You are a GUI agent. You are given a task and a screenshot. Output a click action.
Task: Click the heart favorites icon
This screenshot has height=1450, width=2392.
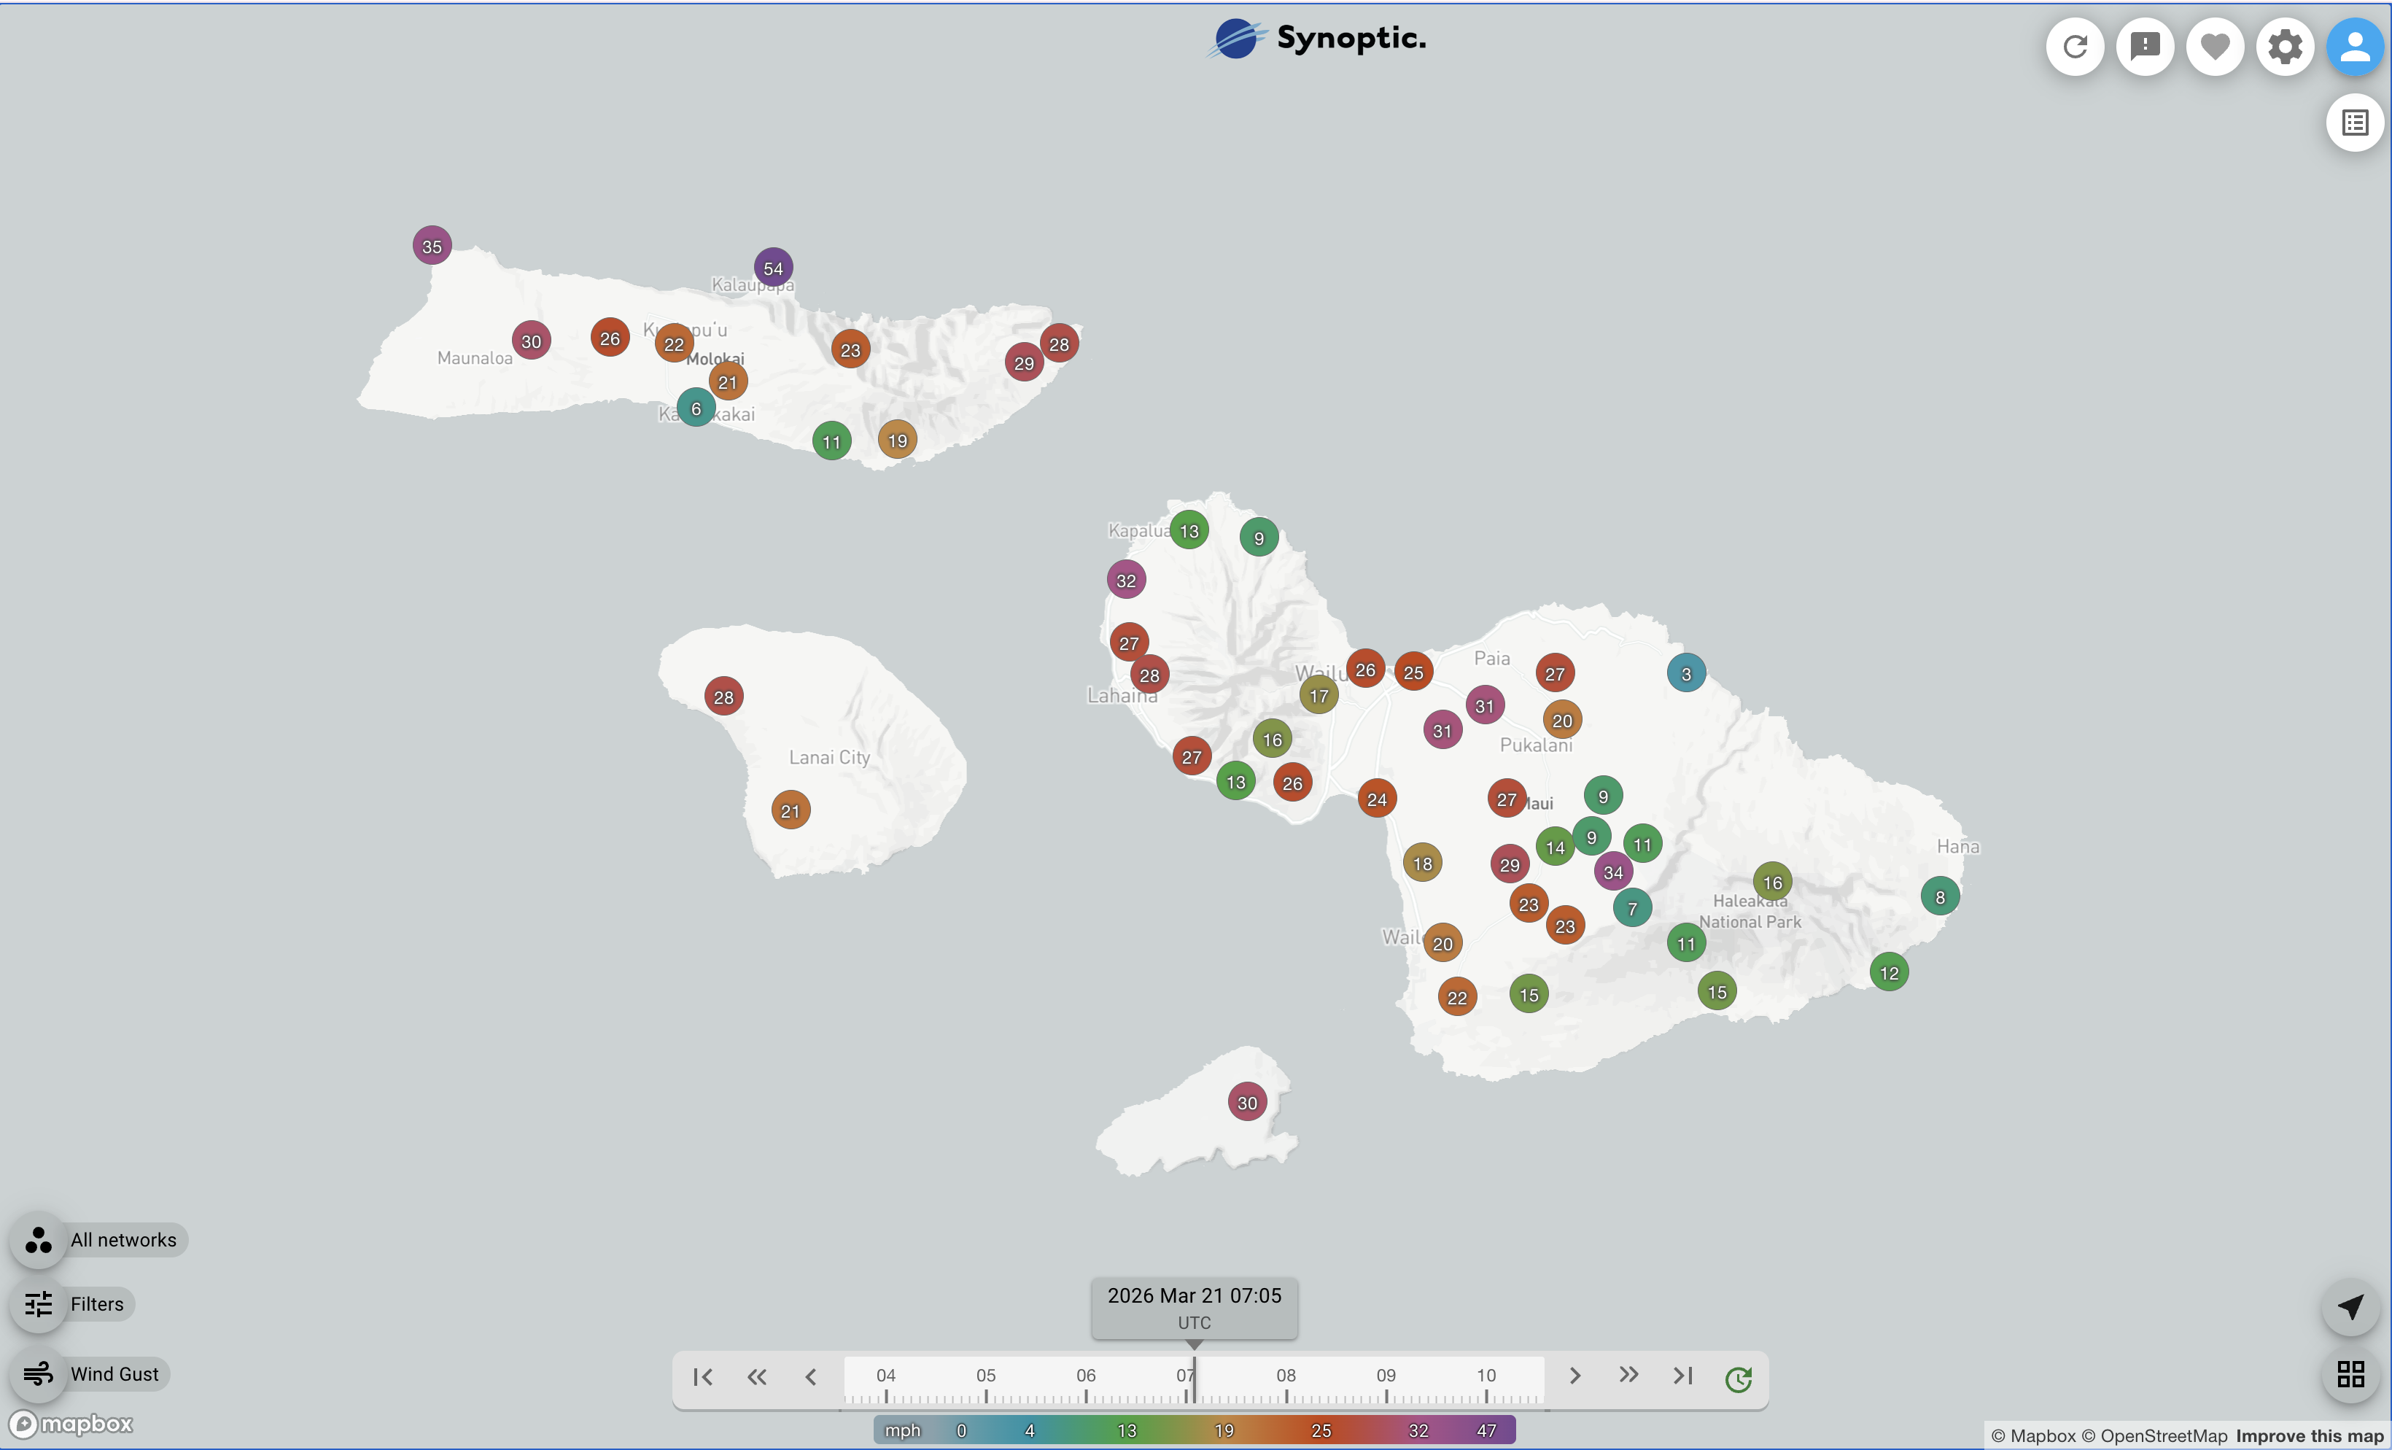(2214, 47)
